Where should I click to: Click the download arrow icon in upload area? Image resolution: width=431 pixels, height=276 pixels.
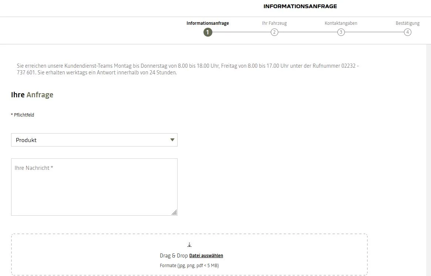tap(189, 245)
